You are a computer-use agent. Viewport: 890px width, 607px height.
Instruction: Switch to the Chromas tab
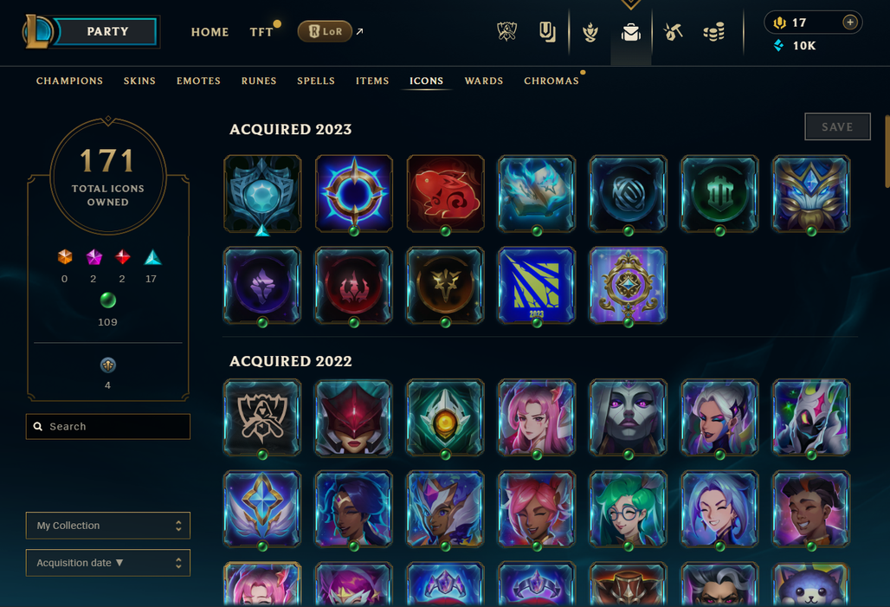[x=551, y=81]
